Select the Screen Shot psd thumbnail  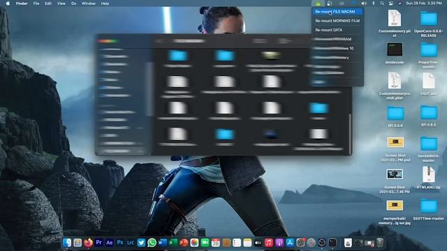[395, 142]
